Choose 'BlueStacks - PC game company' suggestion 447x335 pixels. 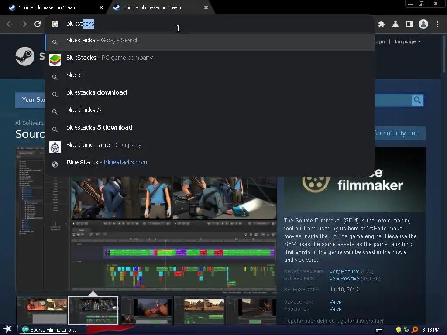point(210,59)
